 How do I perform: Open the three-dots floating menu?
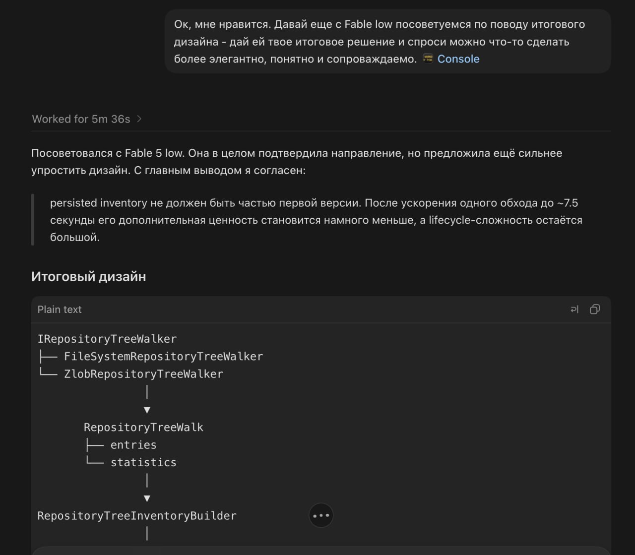click(321, 515)
